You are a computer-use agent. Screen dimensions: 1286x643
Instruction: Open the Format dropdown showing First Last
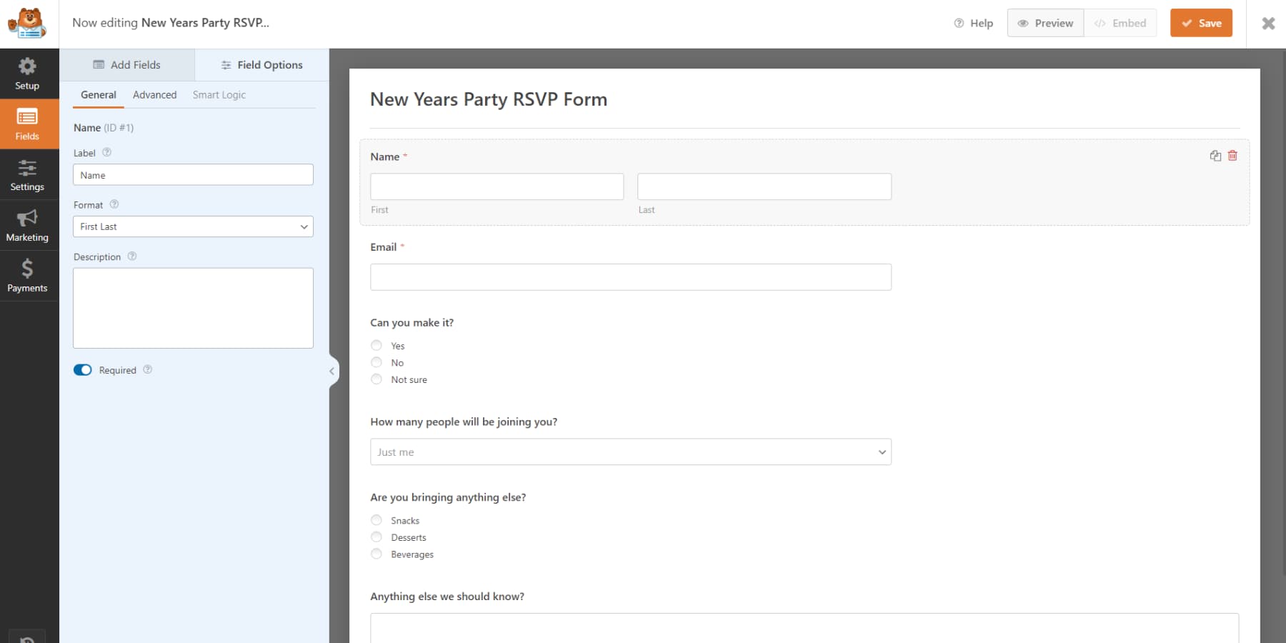click(x=193, y=226)
